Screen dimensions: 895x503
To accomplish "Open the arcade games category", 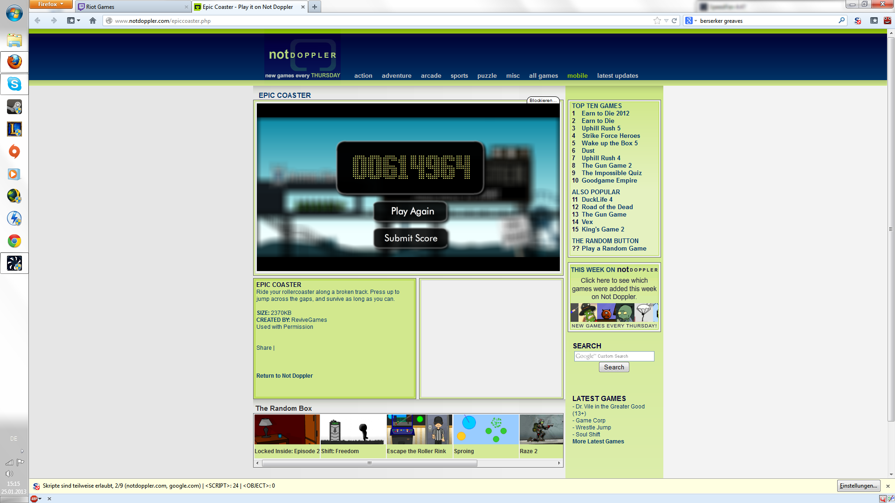I will tap(431, 75).
